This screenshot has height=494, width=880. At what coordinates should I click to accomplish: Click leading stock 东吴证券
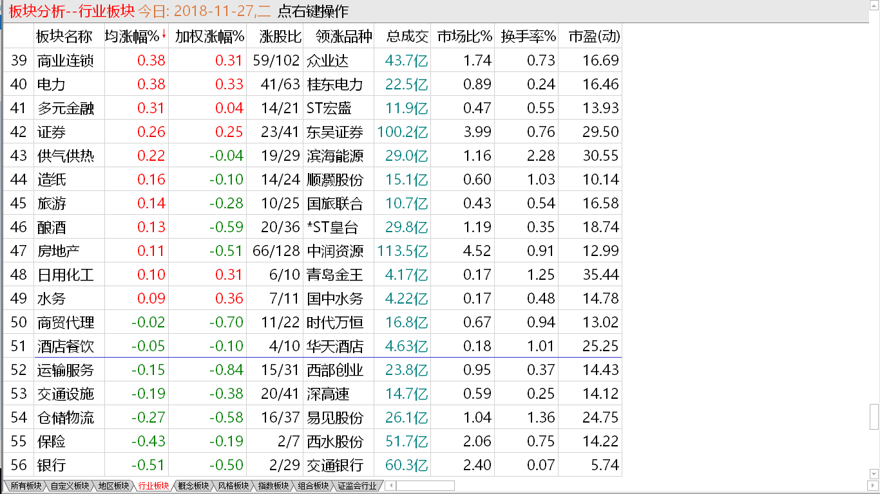335,132
